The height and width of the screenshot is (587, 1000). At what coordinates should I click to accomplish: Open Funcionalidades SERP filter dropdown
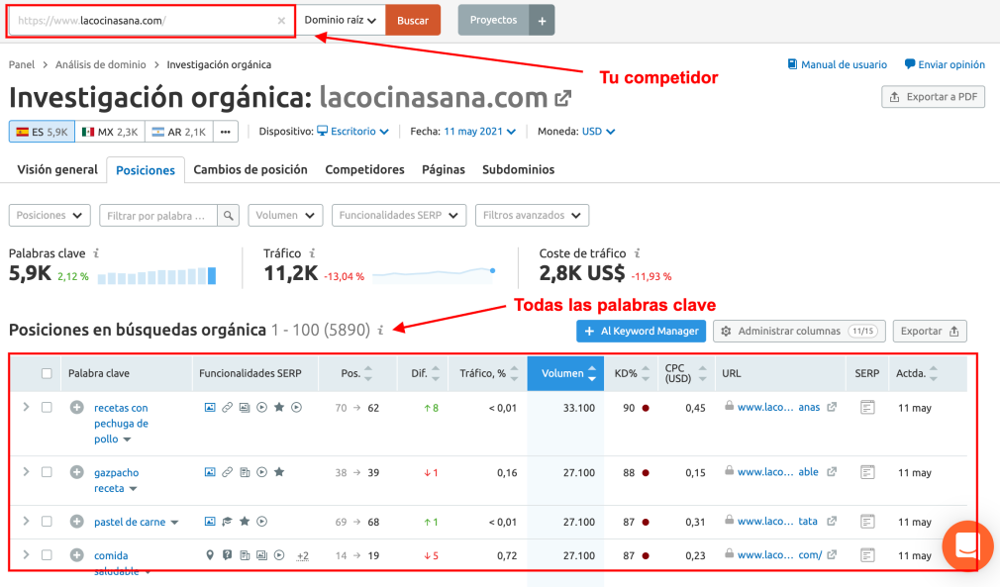point(399,216)
